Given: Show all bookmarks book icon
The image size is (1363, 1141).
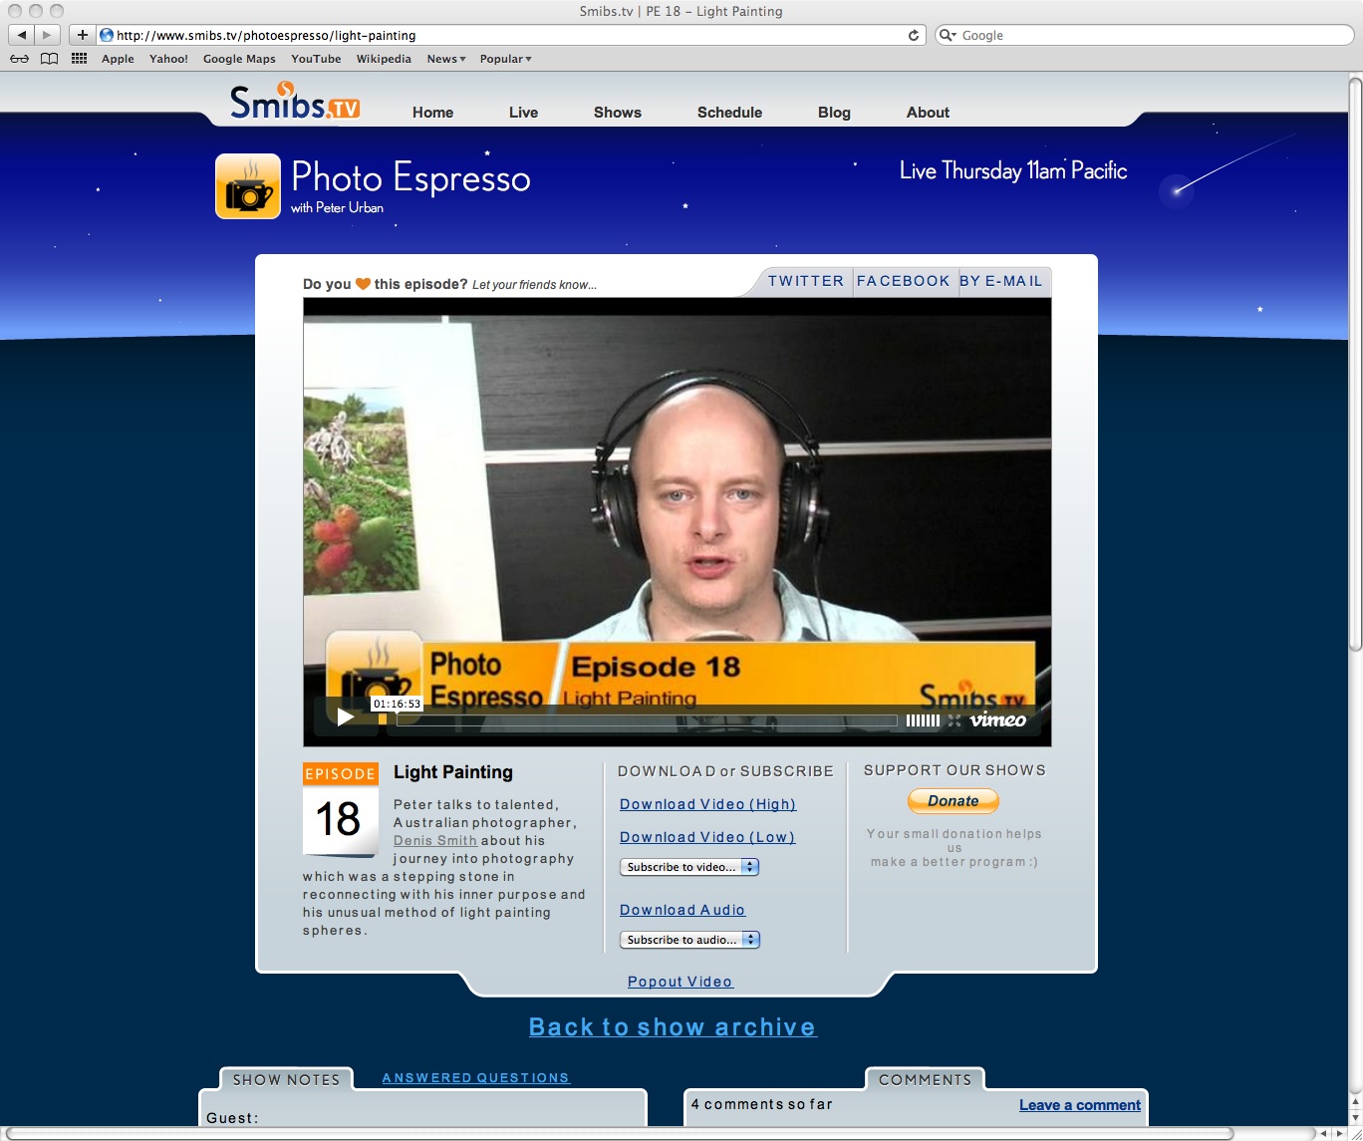Looking at the screenshot, I should point(49,59).
